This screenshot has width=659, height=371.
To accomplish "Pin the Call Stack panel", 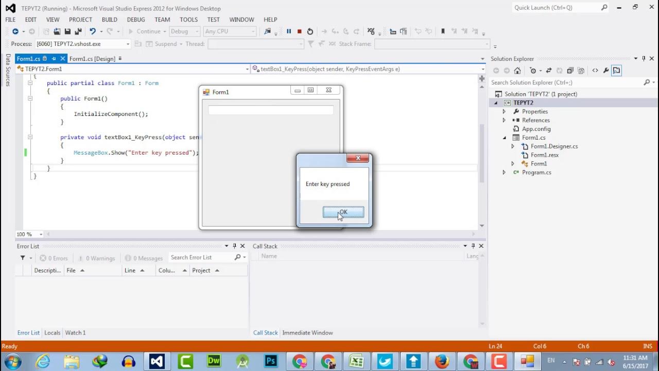I will coord(473,246).
